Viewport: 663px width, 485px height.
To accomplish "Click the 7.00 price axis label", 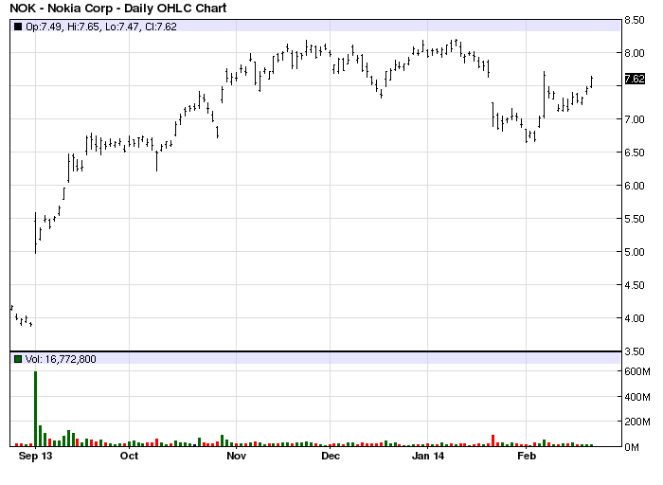I will point(635,119).
